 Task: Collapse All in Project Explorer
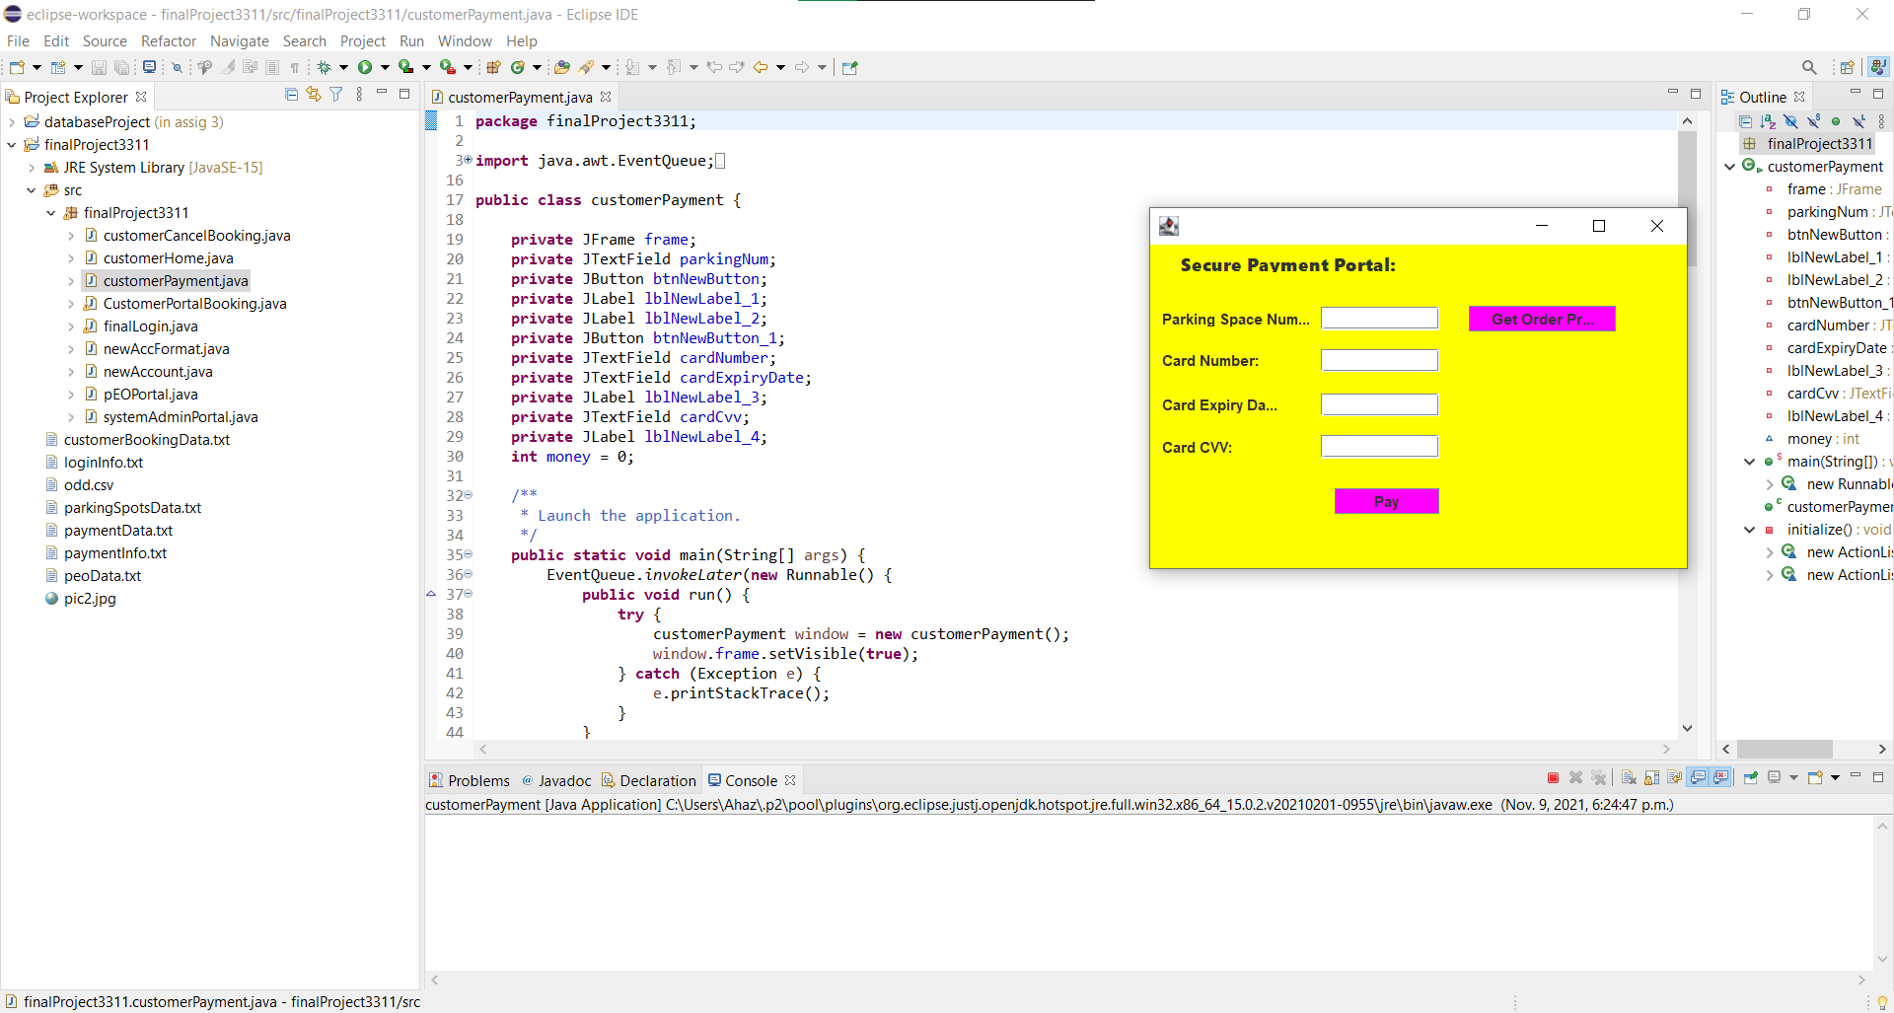pyautogui.click(x=291, y=93)
